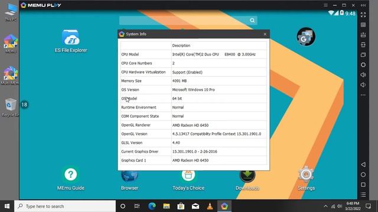
Task: Click OpenGL Renderer value AMD Radeon HD 6450
Action: [190, 125]
